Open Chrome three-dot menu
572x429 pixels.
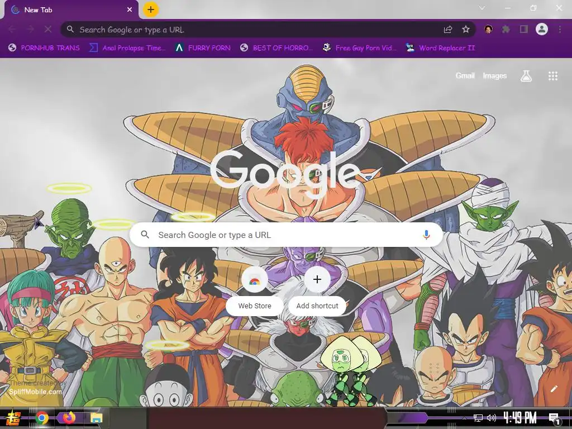pos(560,29)
